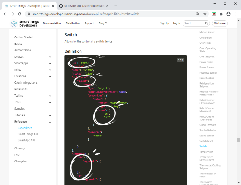Switch to the st-device-sdk-c GitHub tab

click(x=84, y=6)
